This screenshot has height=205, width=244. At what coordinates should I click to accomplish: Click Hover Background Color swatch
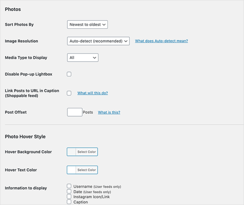point(72,152)
